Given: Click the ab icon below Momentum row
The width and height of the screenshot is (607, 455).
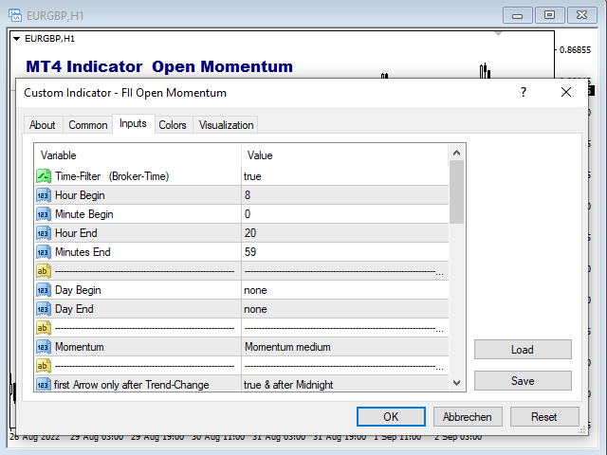Looking at the screenshot, I should [44, 366].
